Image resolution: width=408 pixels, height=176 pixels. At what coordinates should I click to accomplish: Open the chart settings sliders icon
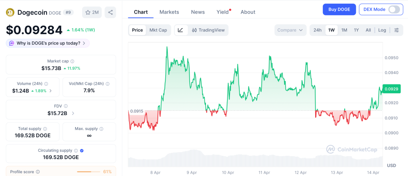(396, 30)
